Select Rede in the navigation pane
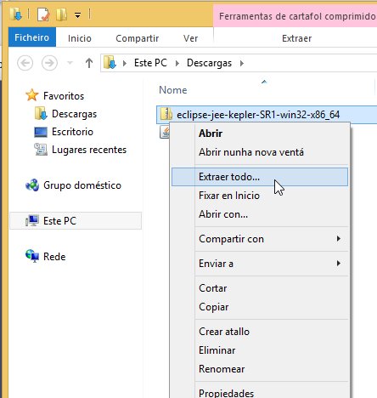This screenshot has width=377, height=398. [x=54, y=257]
